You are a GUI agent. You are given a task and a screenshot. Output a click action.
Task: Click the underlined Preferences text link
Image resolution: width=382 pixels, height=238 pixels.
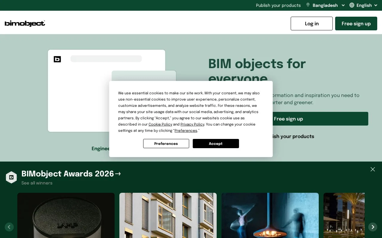(186, 131)
